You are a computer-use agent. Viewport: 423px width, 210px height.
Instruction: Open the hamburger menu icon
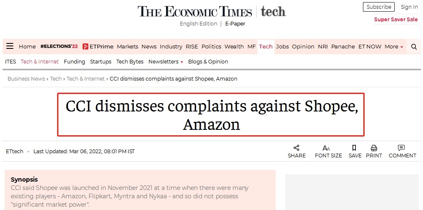[10, 46]
